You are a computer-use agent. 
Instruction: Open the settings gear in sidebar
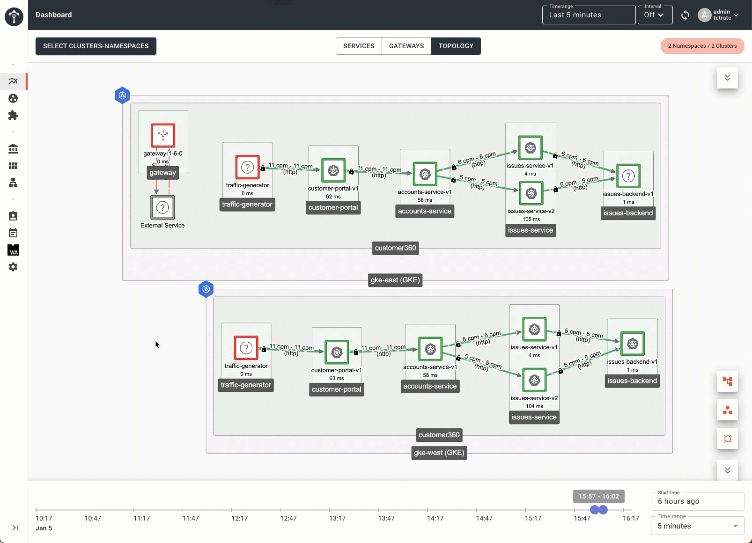[13, 267]
